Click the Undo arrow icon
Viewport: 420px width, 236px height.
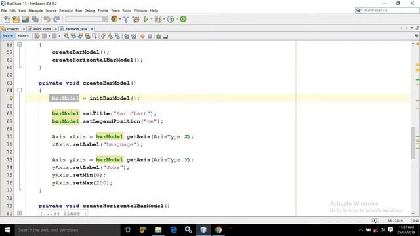(47, 19)
